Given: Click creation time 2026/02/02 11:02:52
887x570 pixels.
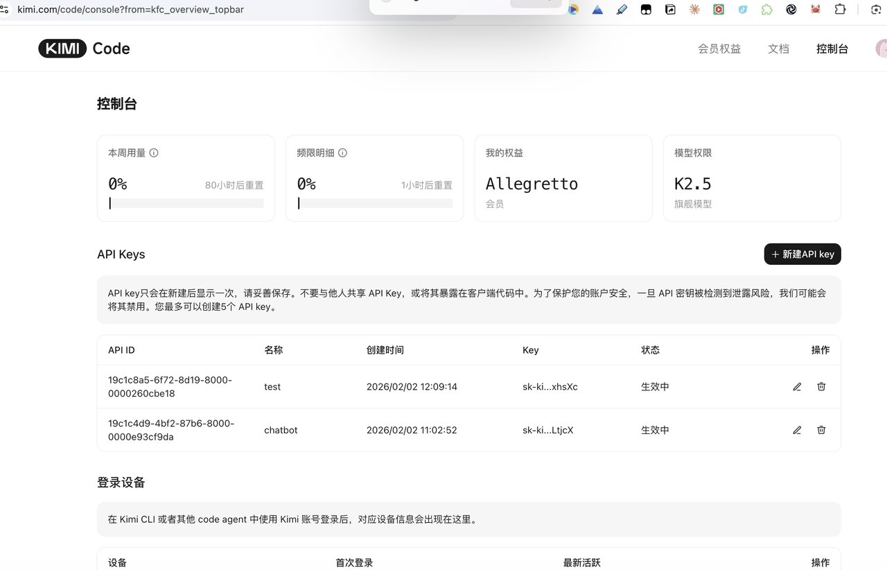Looking at the screenshot, I should point(412,430).
